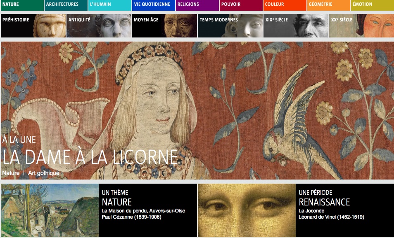The height and width of the screenshot is (238, 394).
Task: Open the Cézanne painting thumbnail
Action: tap(50, 210)
